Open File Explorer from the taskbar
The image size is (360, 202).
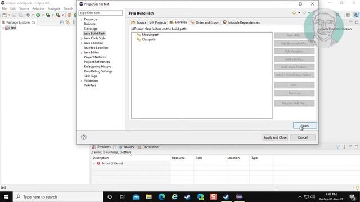click(148, 197)
